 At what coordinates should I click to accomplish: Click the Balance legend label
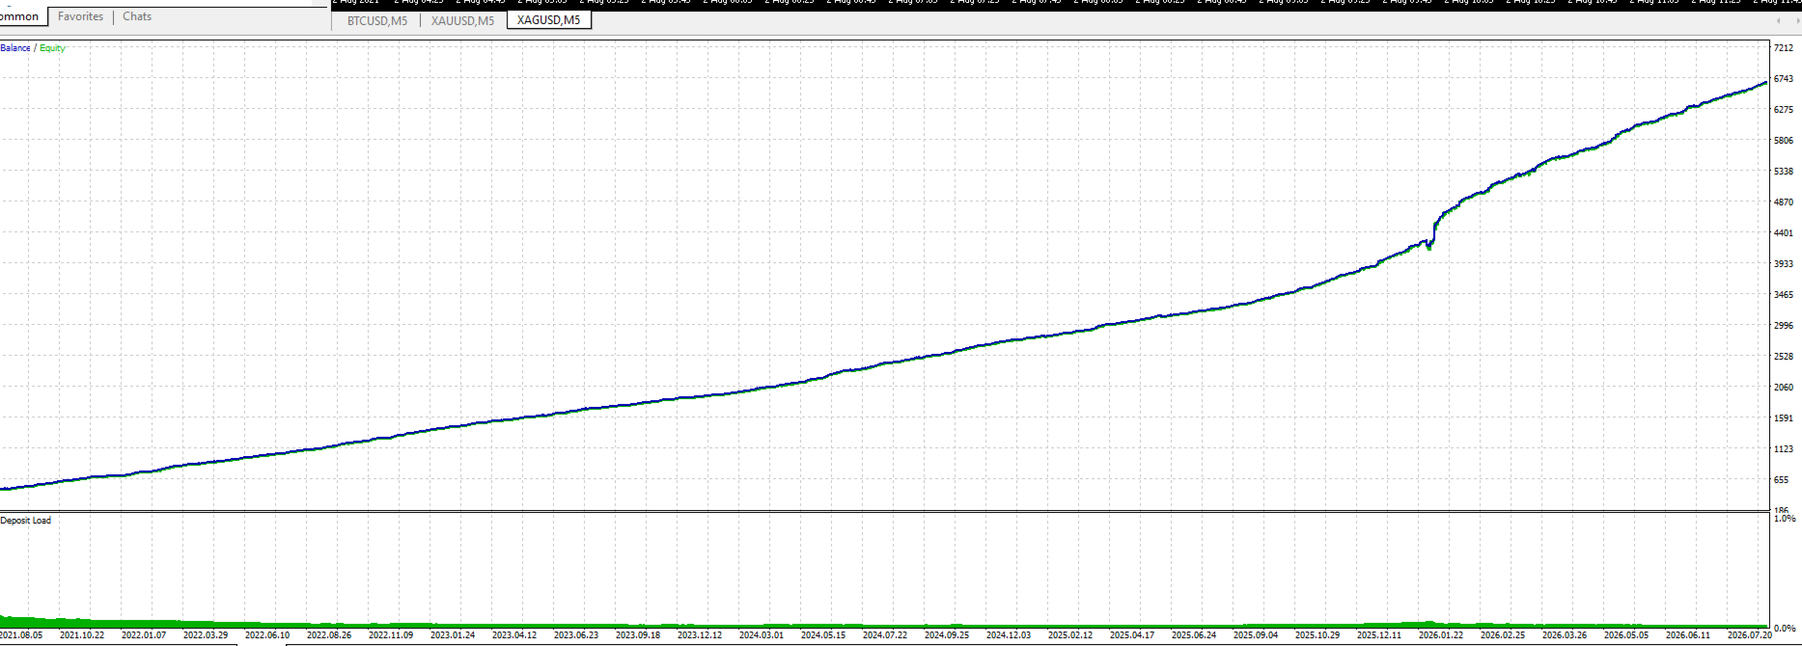point(15,48)
